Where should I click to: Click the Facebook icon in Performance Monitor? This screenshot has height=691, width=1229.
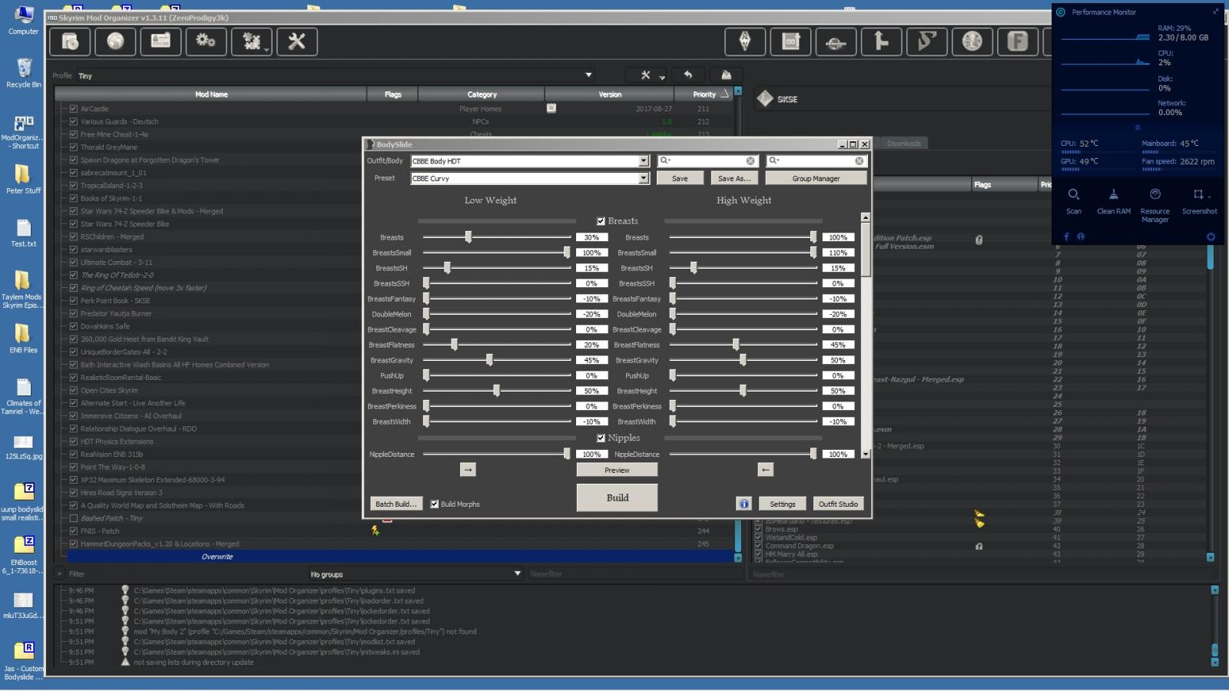click(1066, 236)
